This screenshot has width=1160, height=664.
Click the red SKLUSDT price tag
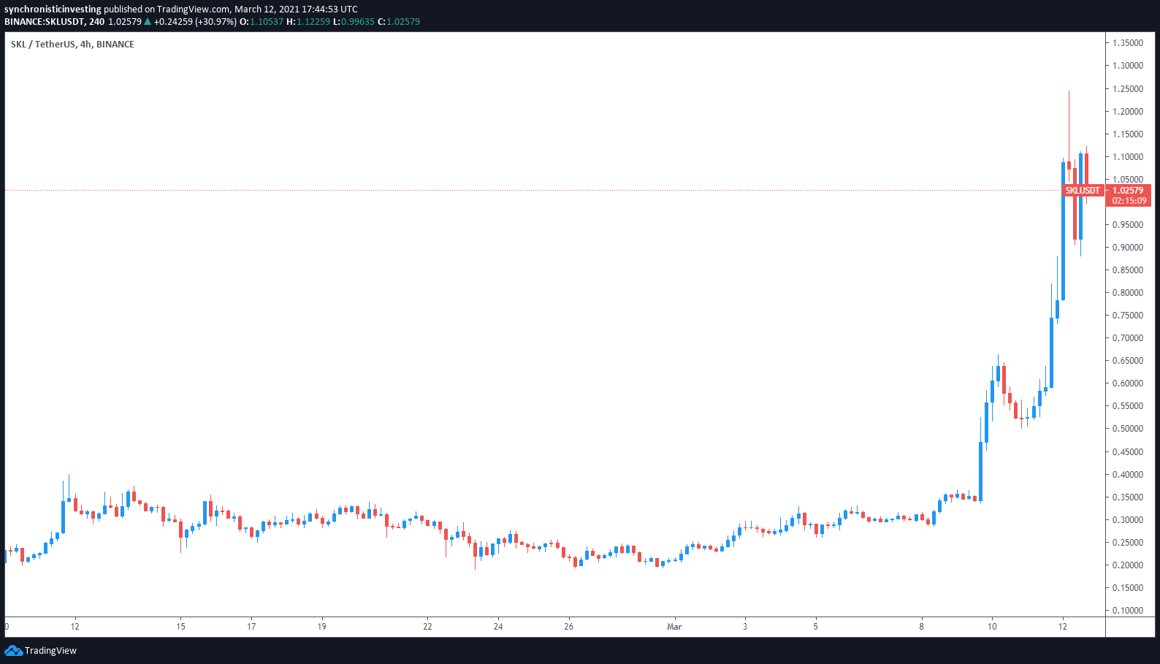click(x=1082, y=191)
